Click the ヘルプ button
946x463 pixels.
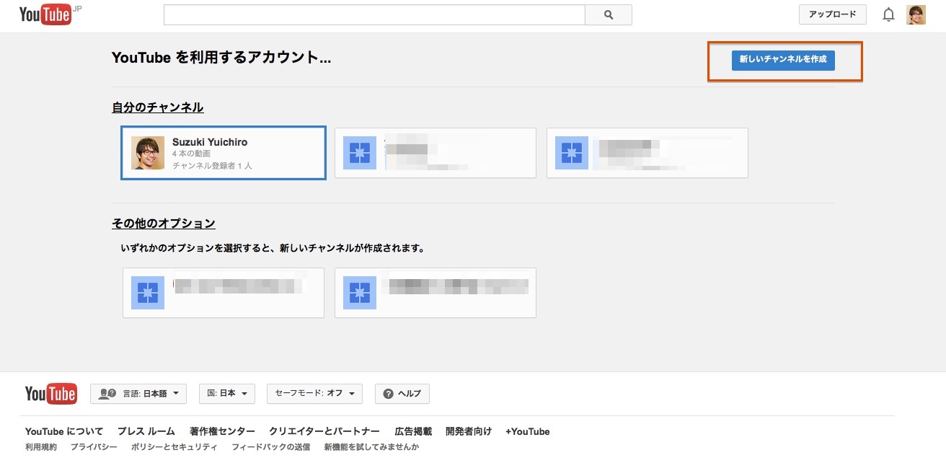click(402, 394)
